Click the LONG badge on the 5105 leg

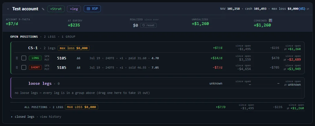click(35, 58)
